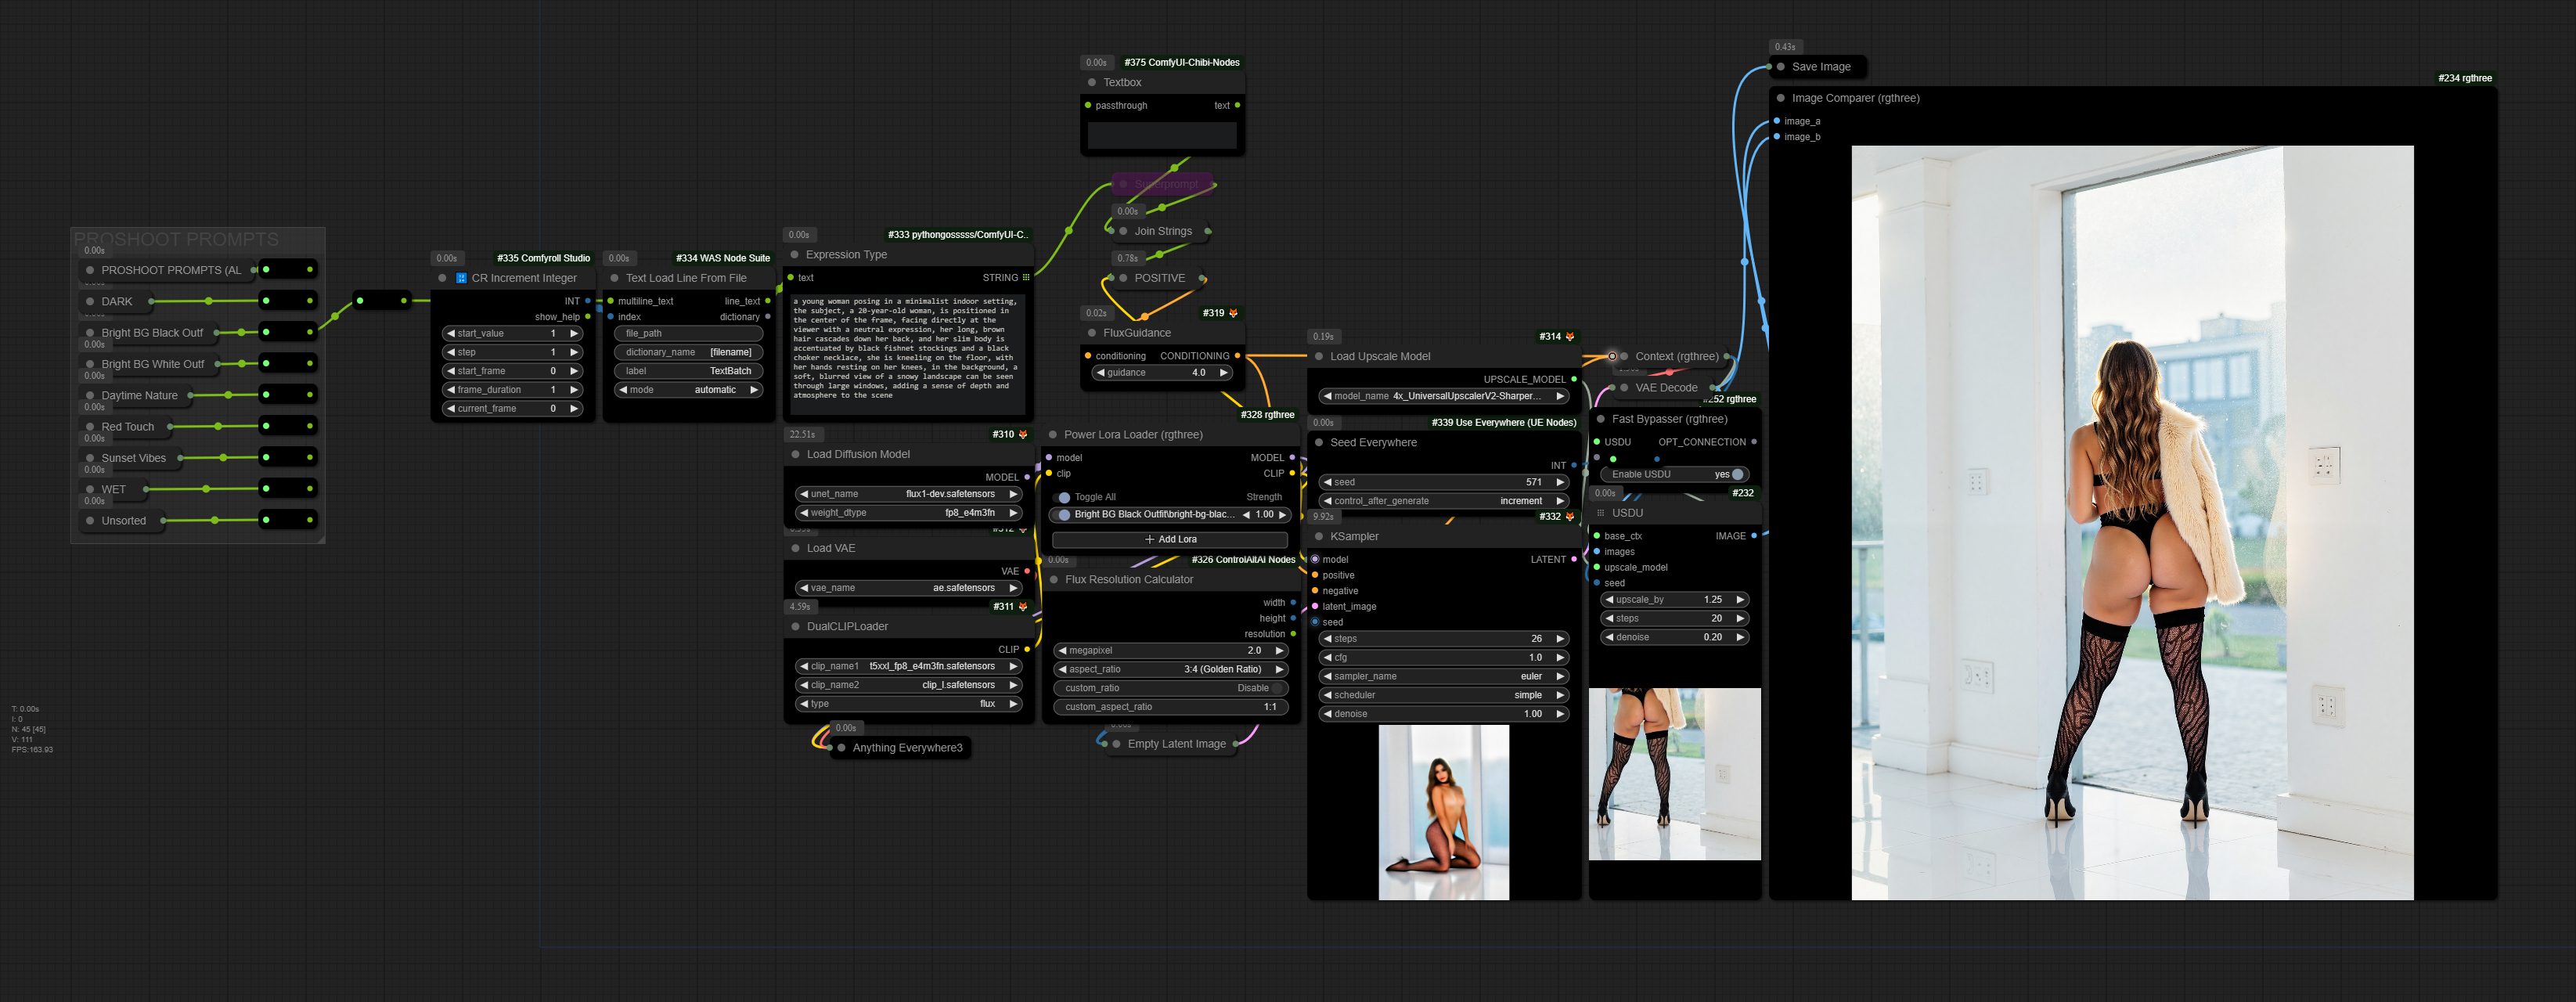Screen dimensions: 2576x1002
Task: Collapse the Flux Resolution Calculator node dot
Action: [x=1054, y=580]
